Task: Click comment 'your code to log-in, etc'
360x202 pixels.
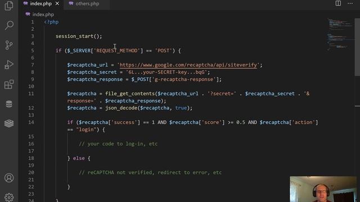Action: [x=118, y=144]
